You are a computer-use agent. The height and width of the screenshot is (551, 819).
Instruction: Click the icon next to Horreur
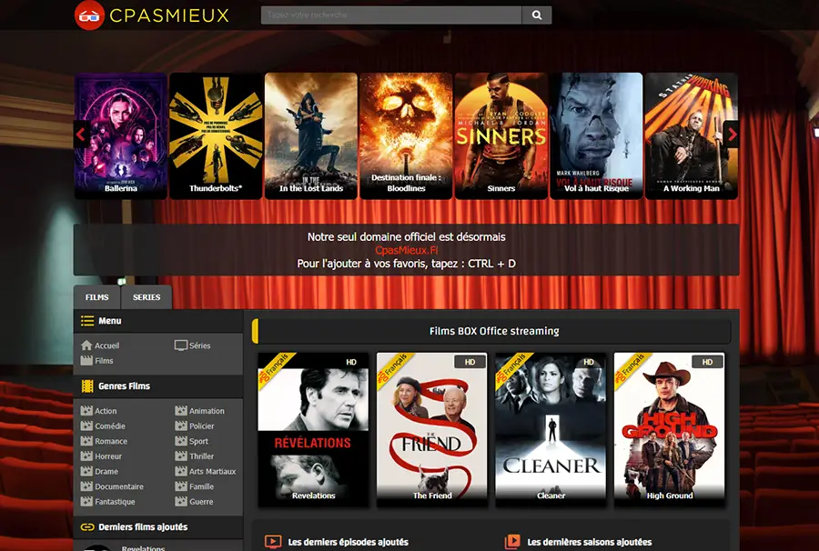tap(86, 456)
